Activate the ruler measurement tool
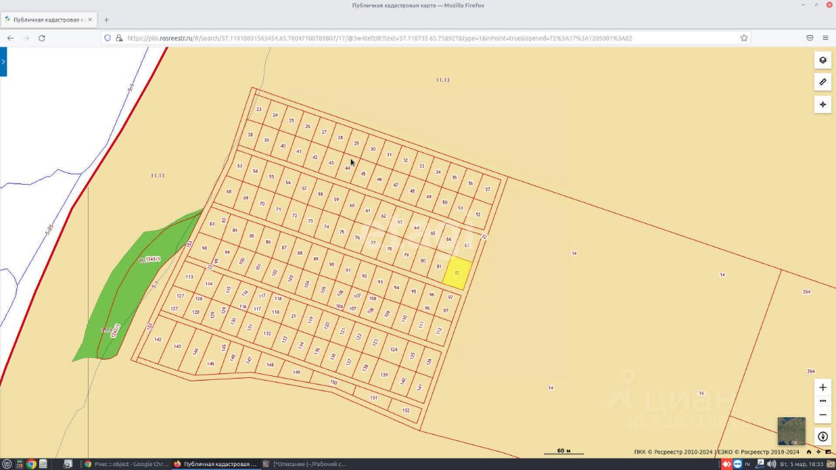 tap(822, 82)
